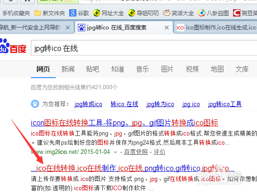
Task: Click the 评价 link for img2ico.net
Action: 159,152
